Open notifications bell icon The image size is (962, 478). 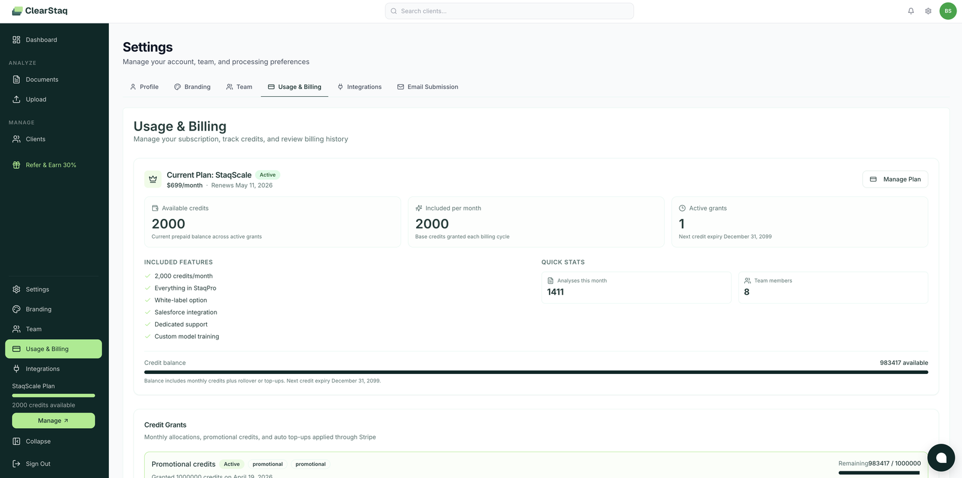coord(911,11)
